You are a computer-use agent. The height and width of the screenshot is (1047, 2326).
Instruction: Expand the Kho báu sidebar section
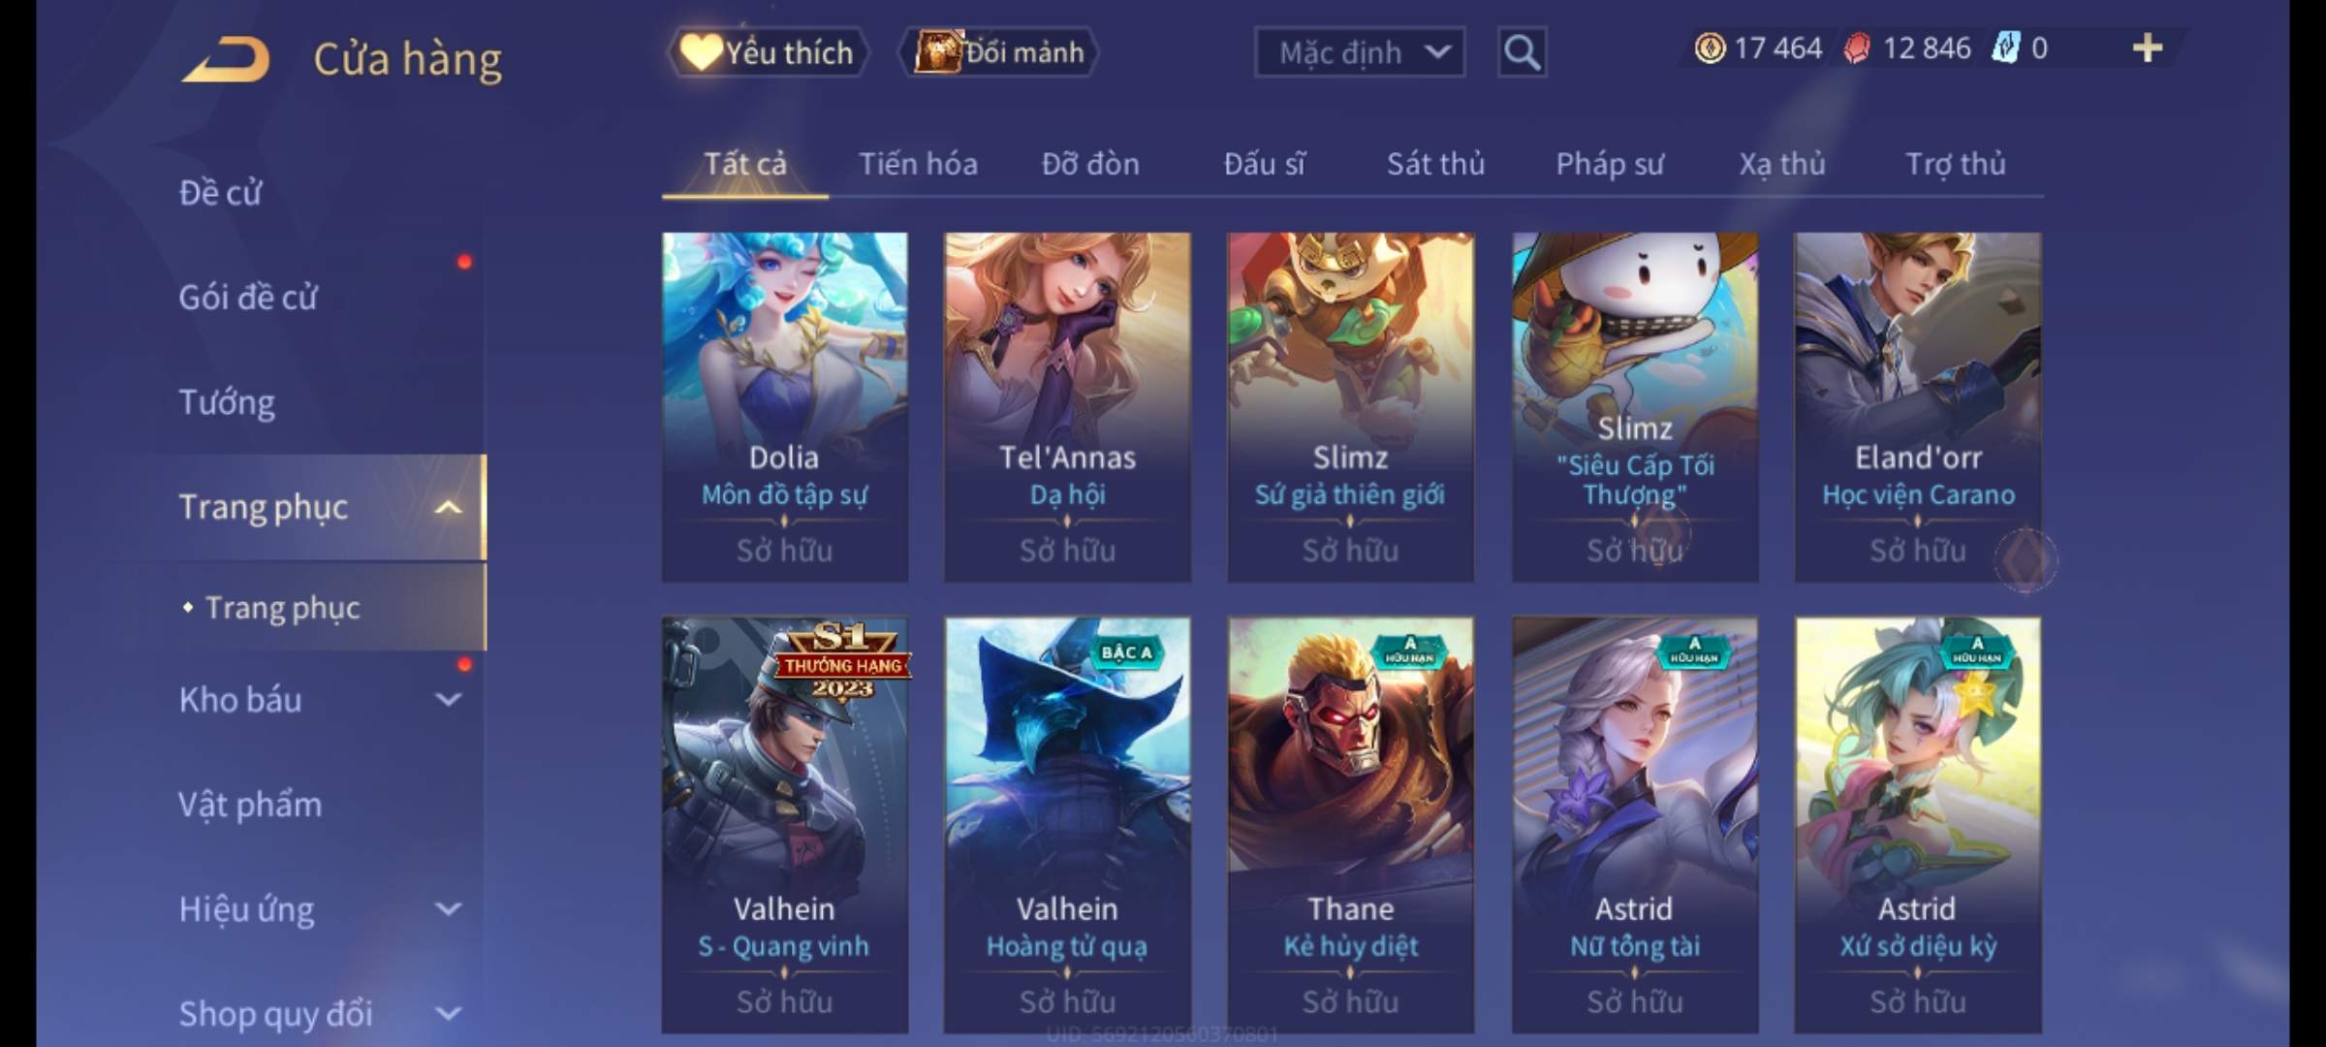tap(448, 700)
